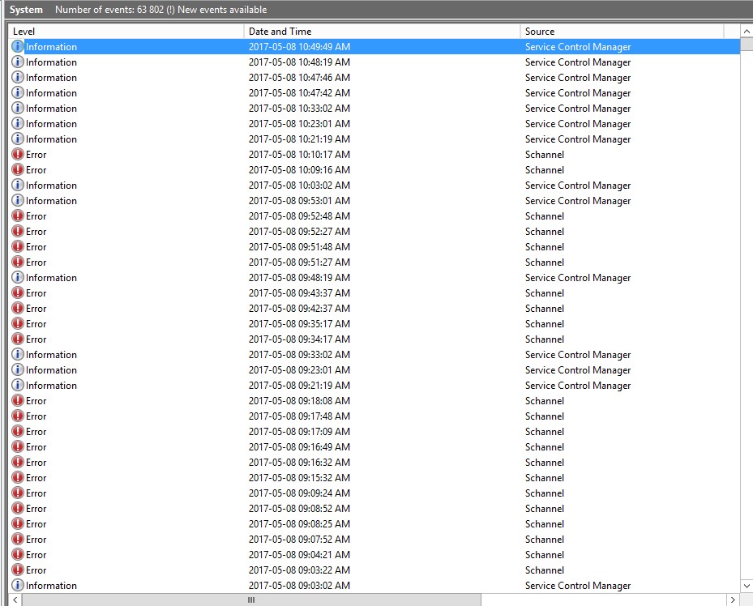Click the error icon at 09:43:37 AM

pyautogui.click(x=18, y=292)
